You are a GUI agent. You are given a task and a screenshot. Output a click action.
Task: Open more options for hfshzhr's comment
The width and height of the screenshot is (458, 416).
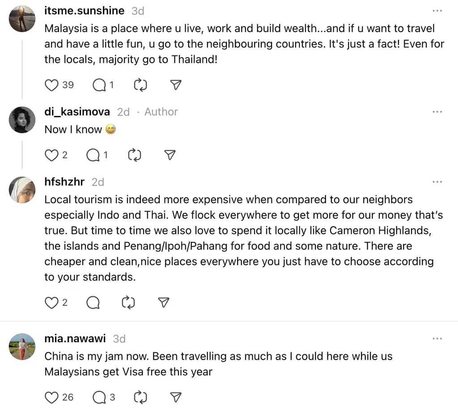click(x=437, y=182)
